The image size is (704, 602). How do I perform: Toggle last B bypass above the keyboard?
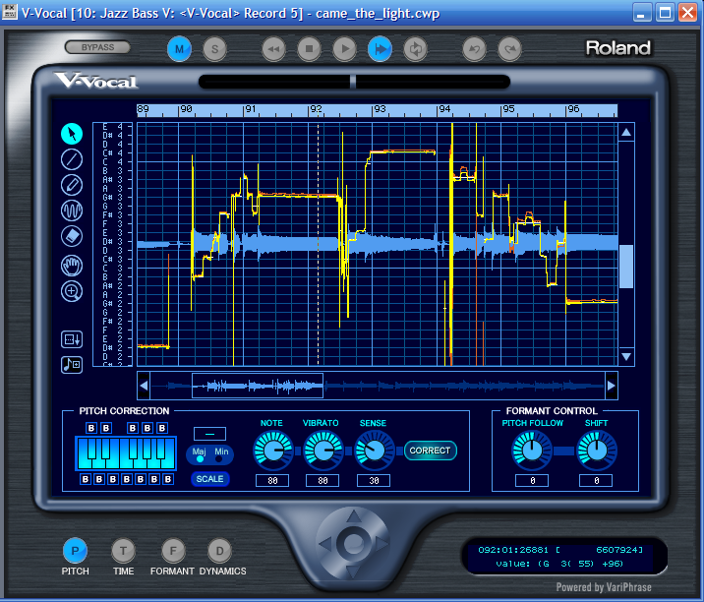[x=162, y=428]
